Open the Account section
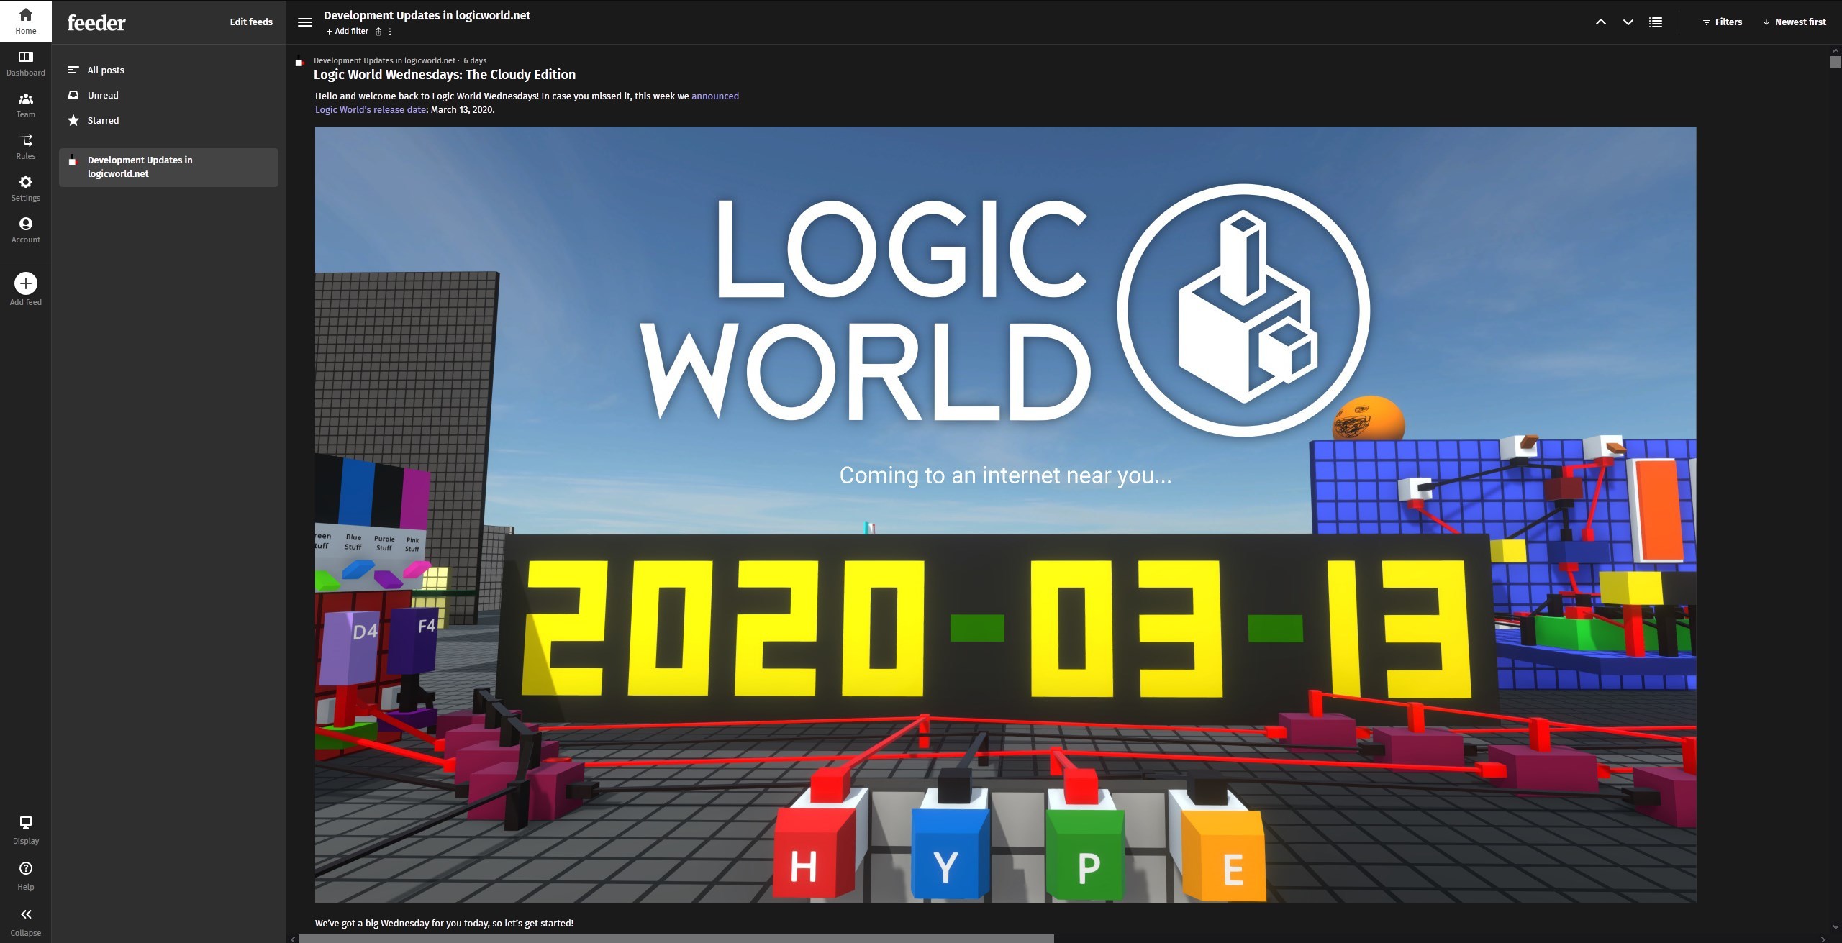This screenshot has height=943, width=1842. click(x=25, y=229)
